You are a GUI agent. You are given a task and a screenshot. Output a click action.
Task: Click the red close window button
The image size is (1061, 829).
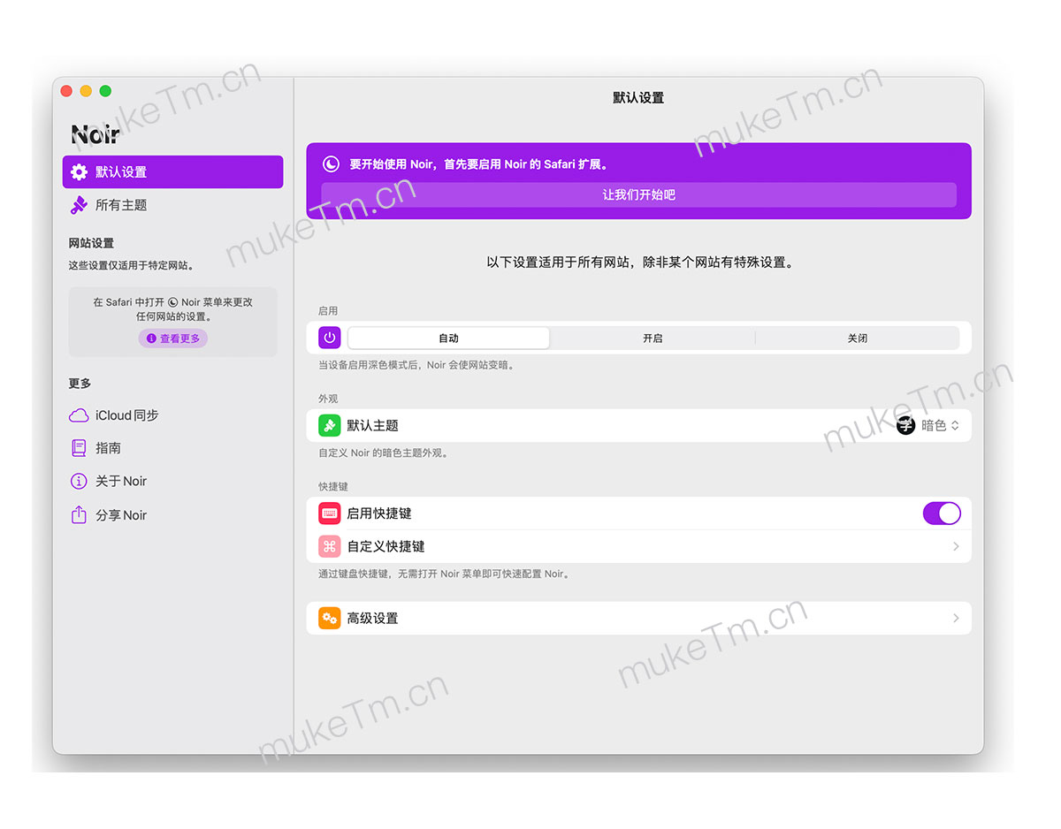pyautogui.click(x=66, y=91)
